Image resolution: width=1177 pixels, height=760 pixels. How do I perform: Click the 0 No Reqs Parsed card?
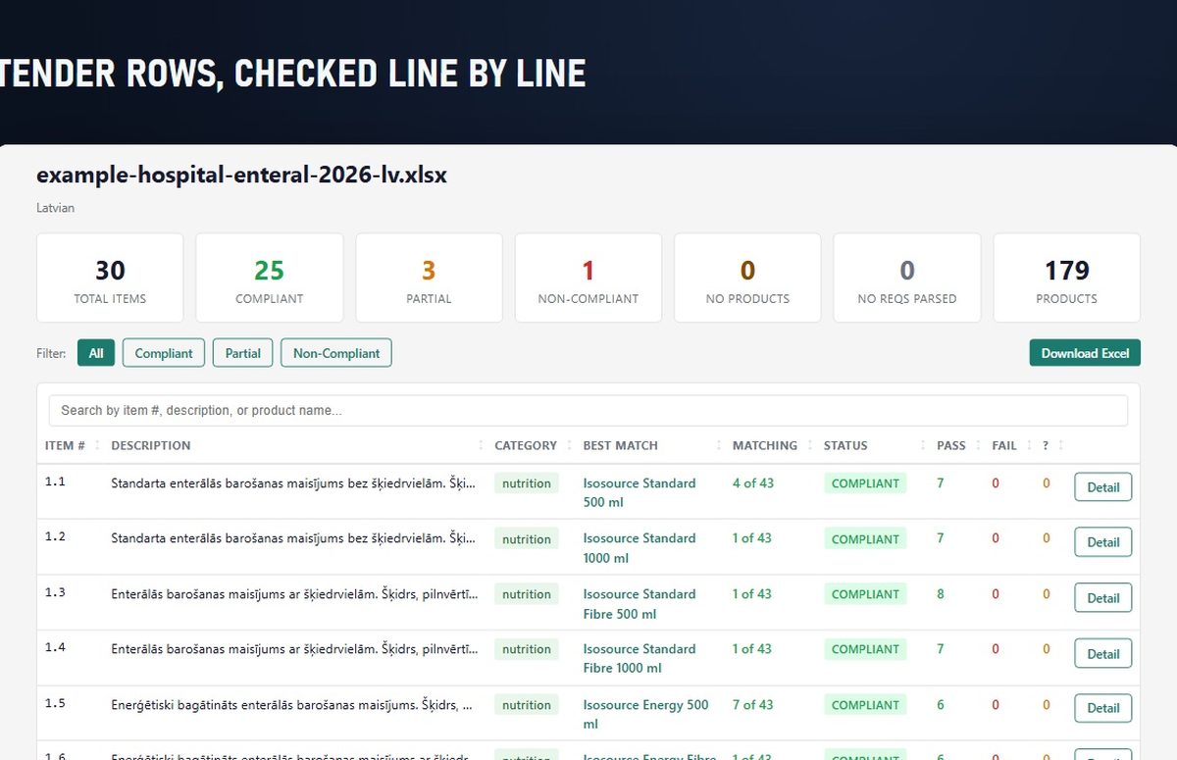point(907,278)
